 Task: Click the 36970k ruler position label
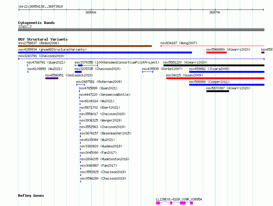tap(215, 12)
